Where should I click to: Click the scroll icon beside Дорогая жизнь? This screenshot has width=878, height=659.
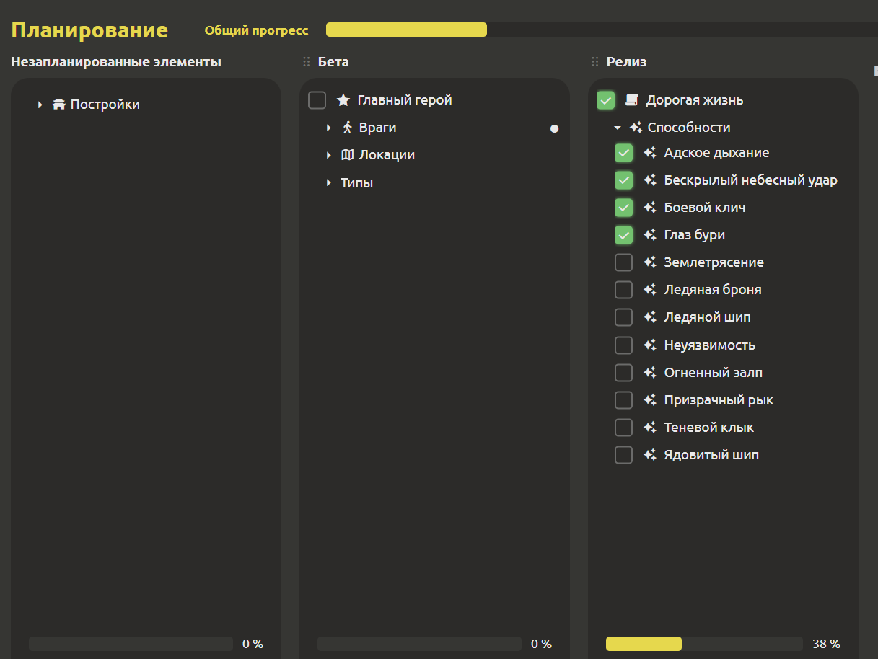[x=632, y=100]
